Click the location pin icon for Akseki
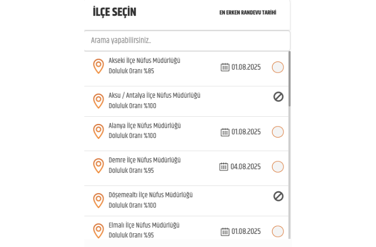 [98, 66]
